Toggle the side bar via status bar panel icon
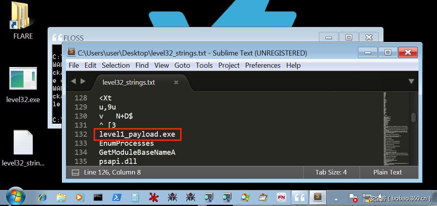437x206 pixels. point(75,173)
